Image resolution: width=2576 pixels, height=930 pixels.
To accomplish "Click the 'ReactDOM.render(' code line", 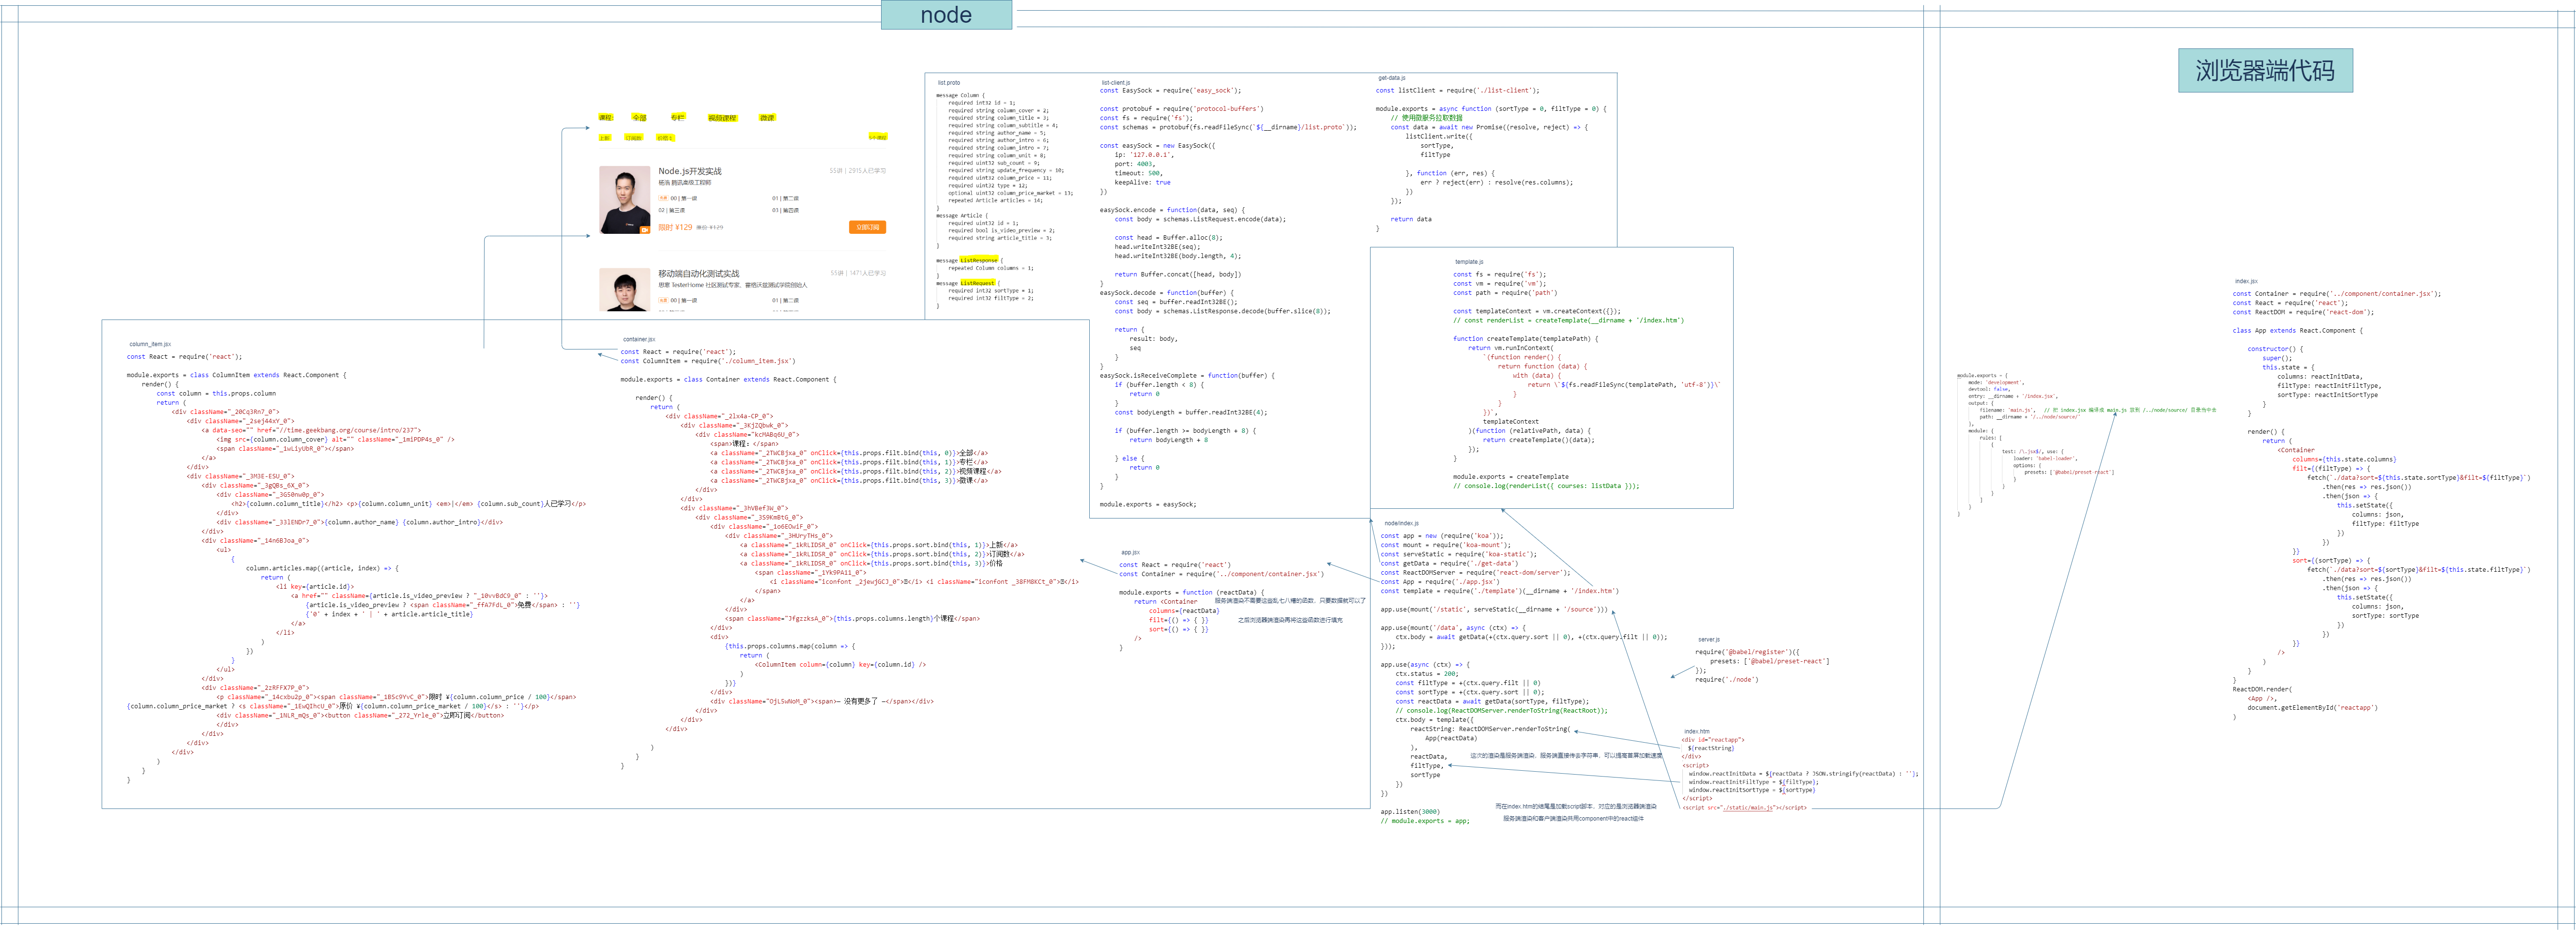I will click(2262, 689).
